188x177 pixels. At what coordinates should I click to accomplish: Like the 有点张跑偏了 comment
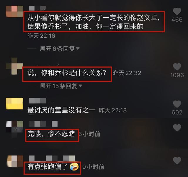tap(177, 161)
